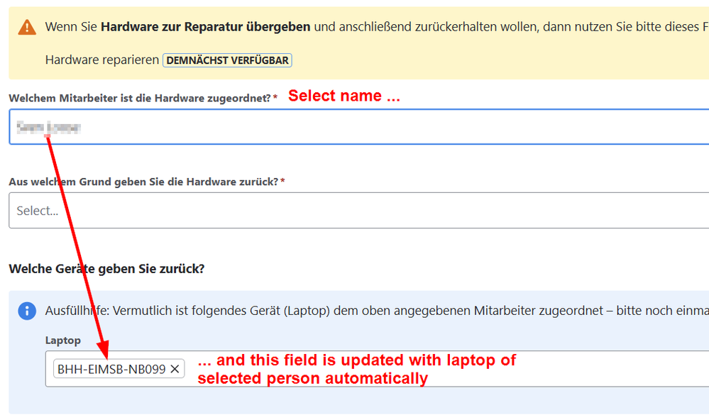Click the 'Hardware reparieren' text

coord(102,60)
